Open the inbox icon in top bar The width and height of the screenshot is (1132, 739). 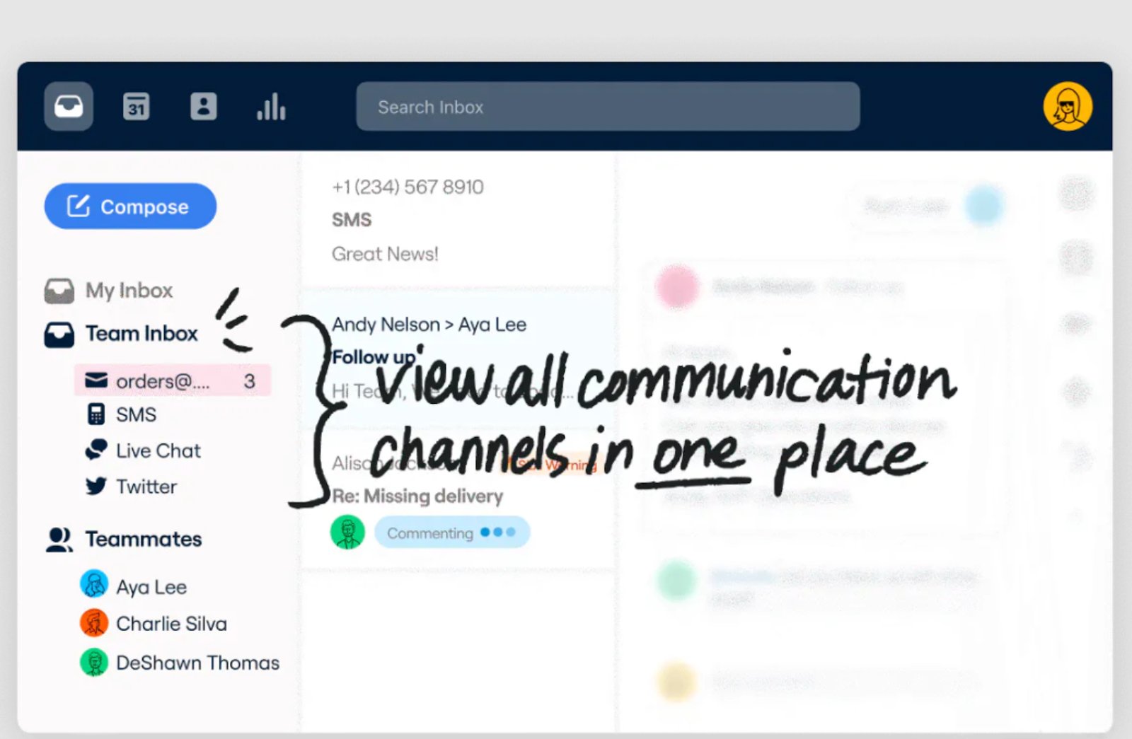(x=69, y=107)
